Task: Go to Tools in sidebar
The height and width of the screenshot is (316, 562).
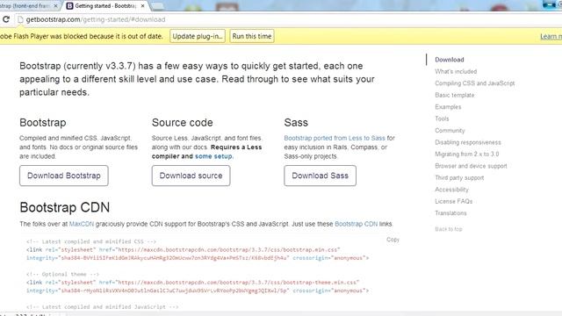Action: (x=442, y=118)
